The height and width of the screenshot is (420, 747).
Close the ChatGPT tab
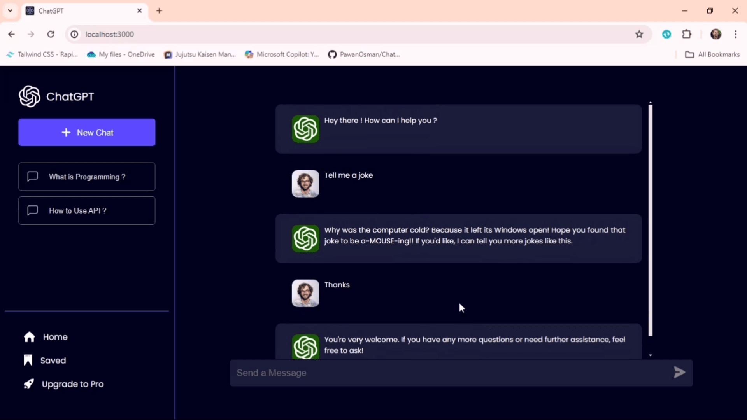pyautogui.click(x=140, y=11)
